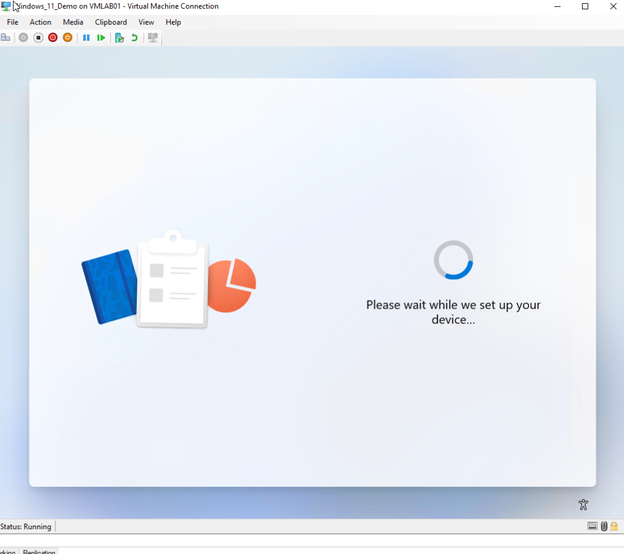Click the red Shut Down icon
The height and width of the screenshot is (554, 624).
(x=52, y=37)
